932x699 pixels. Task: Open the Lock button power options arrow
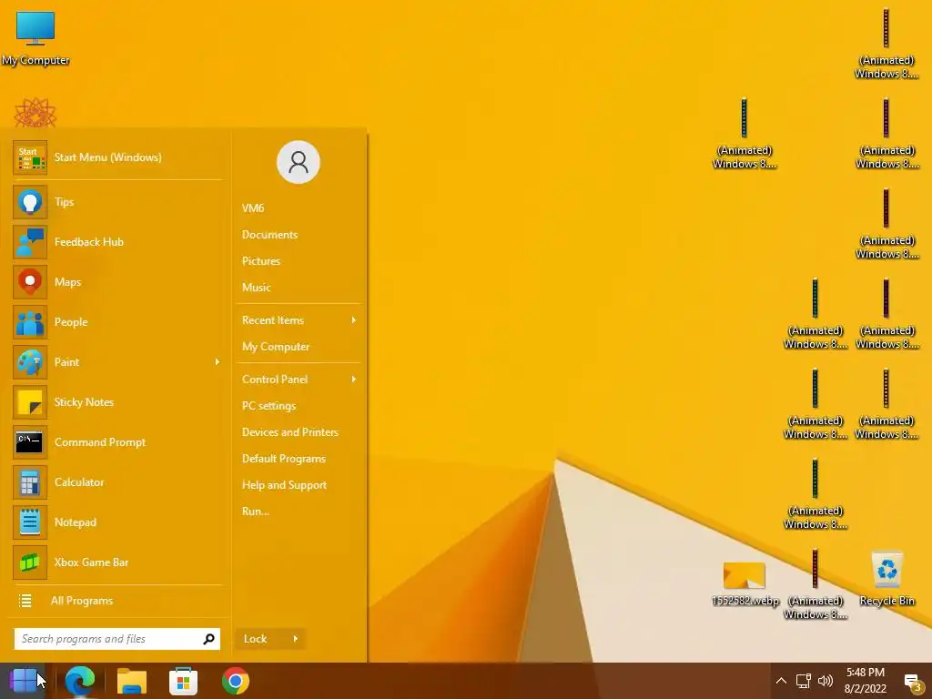coord(296,639)
